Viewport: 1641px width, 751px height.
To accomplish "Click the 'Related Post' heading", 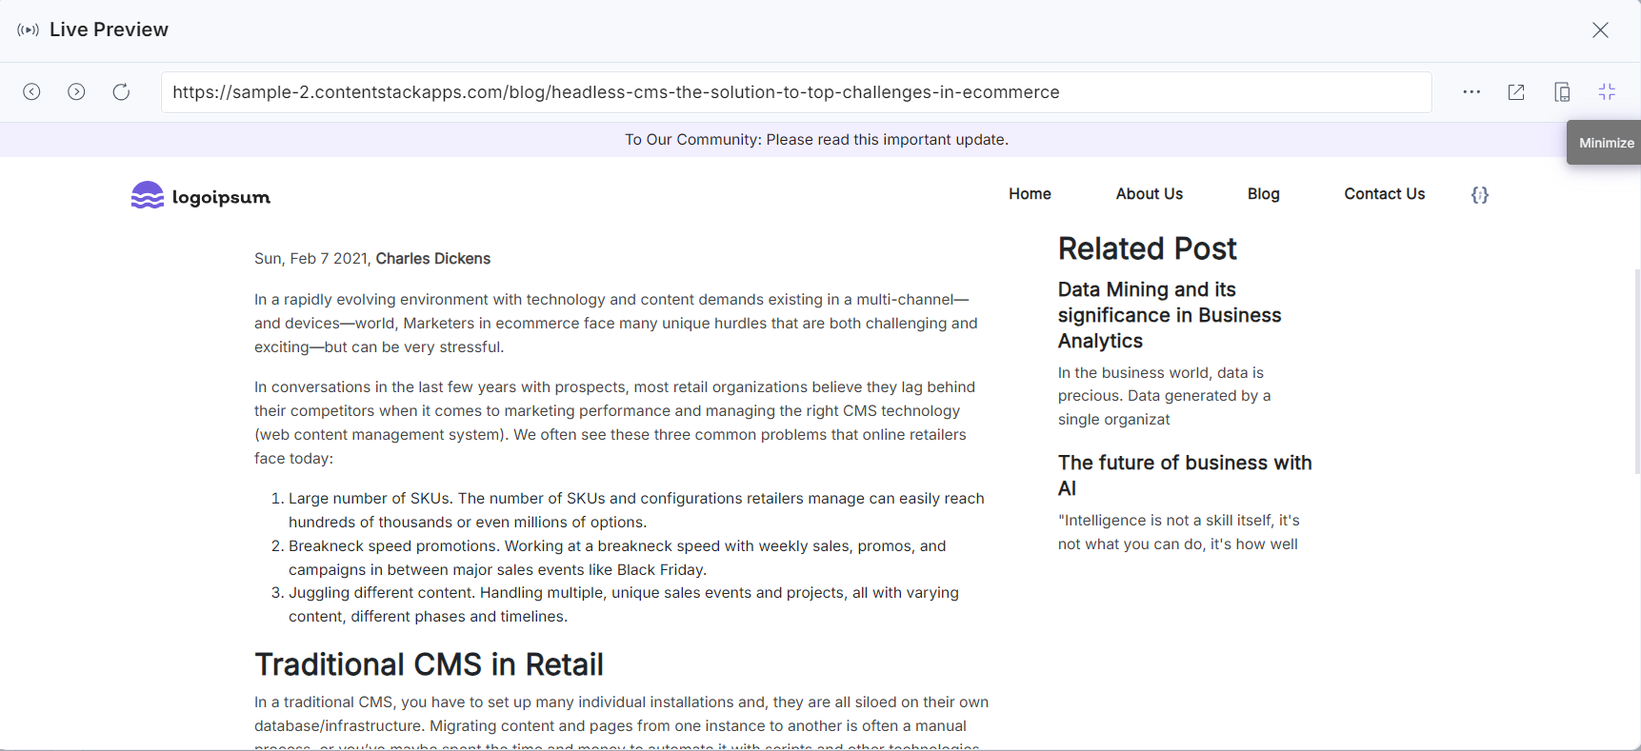I will (1147, 248).
